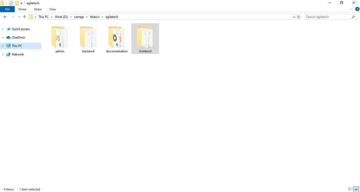Viewport: 360px width, 192px height.
Task: Click the File Explorer title bar icon
Action: (x=2, y=3)
